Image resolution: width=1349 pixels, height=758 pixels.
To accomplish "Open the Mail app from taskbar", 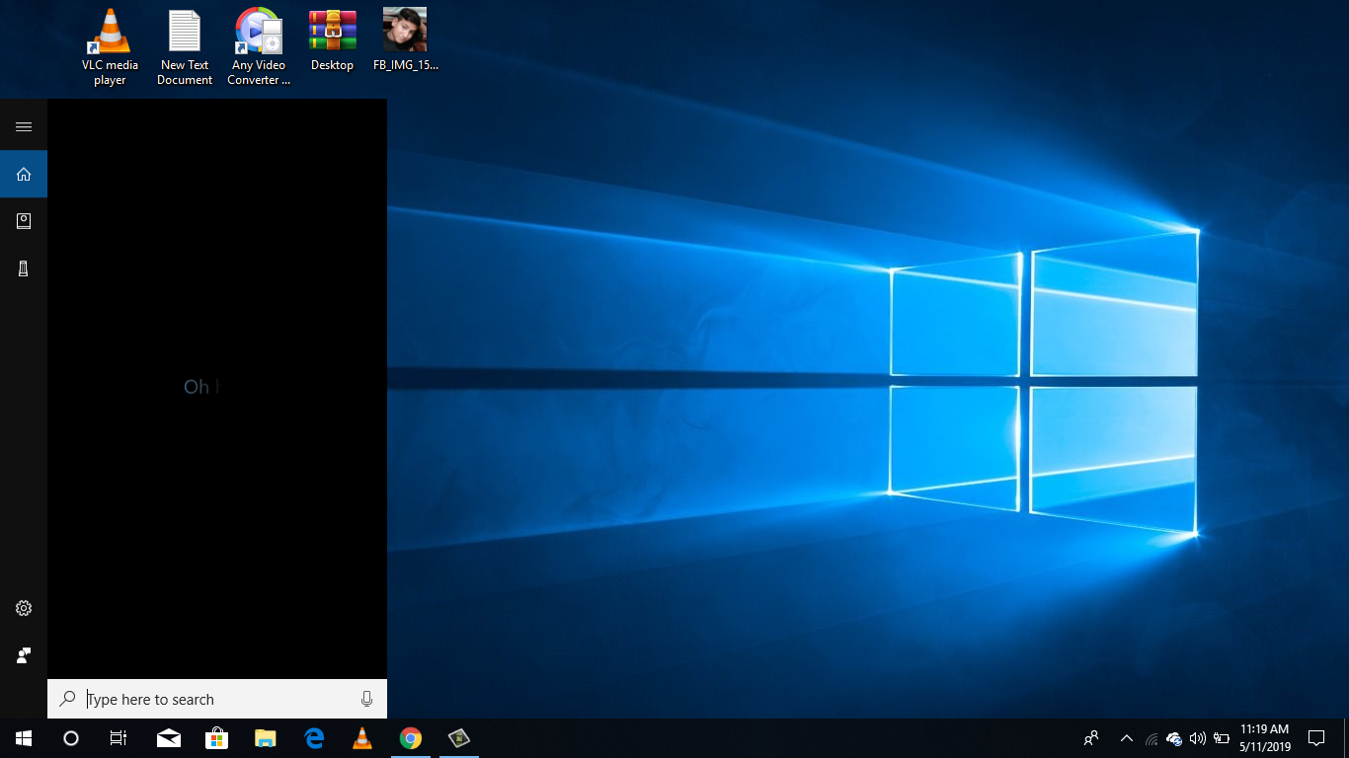I will coord(169,738).
